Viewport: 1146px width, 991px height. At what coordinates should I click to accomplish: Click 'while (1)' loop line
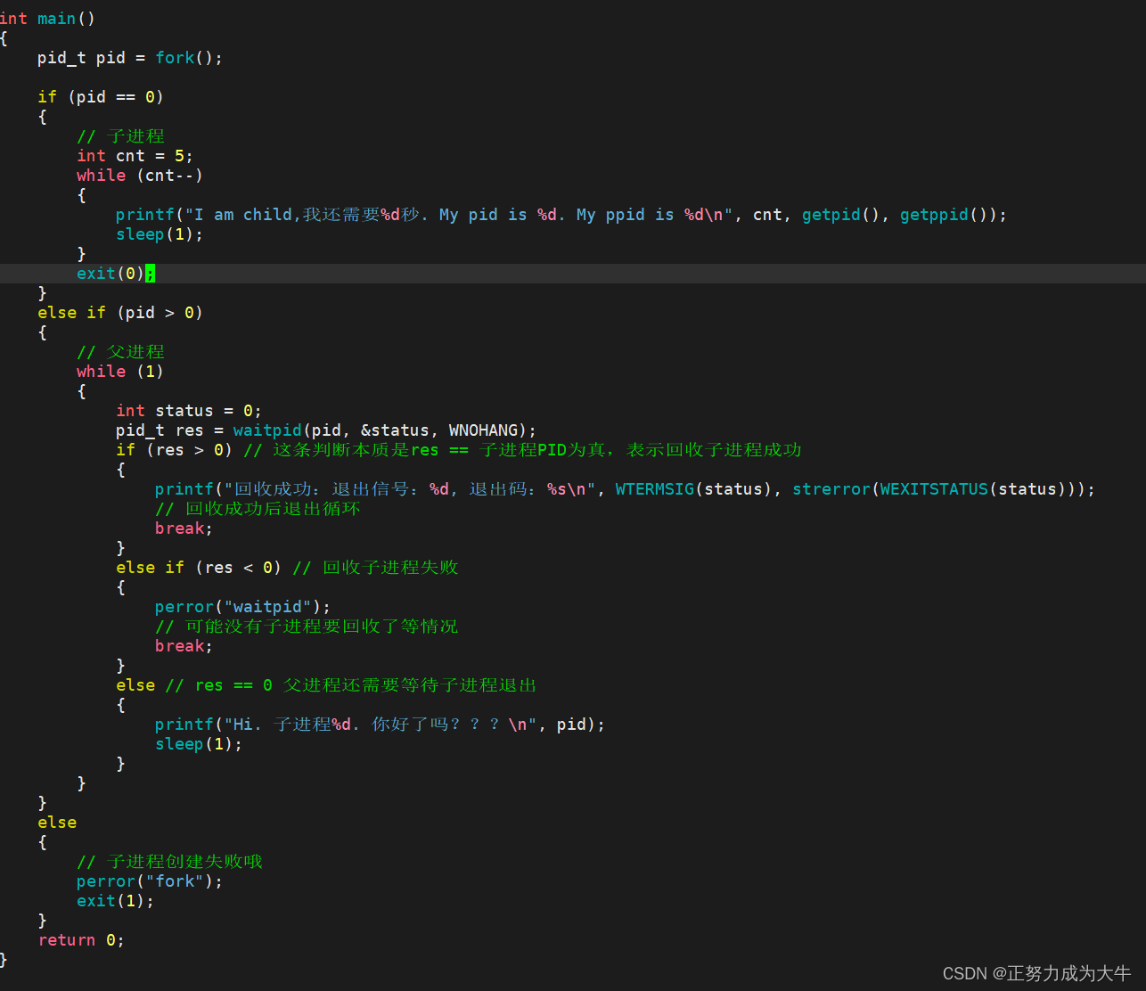[120, 372]
